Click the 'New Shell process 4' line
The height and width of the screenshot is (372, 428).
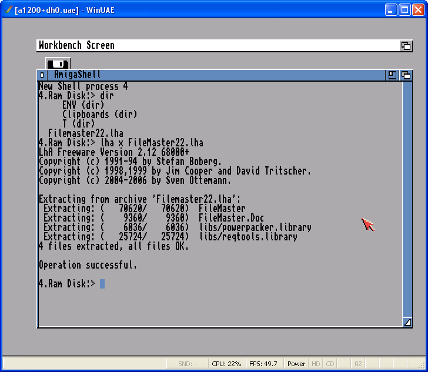coord(83,86)
